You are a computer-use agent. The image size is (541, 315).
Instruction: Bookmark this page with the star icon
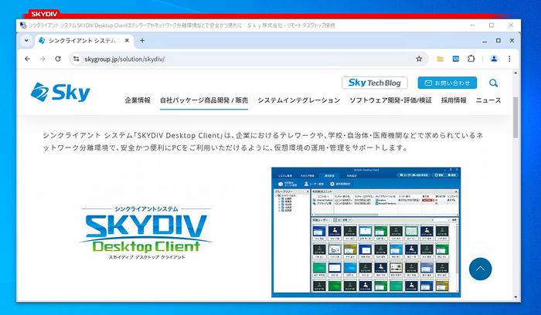pos(419,59)
